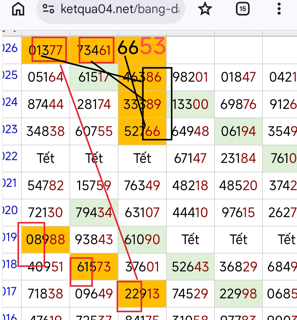Select the result cell 63107
This screenshot has width=297, height=320.
coord(142,212)
